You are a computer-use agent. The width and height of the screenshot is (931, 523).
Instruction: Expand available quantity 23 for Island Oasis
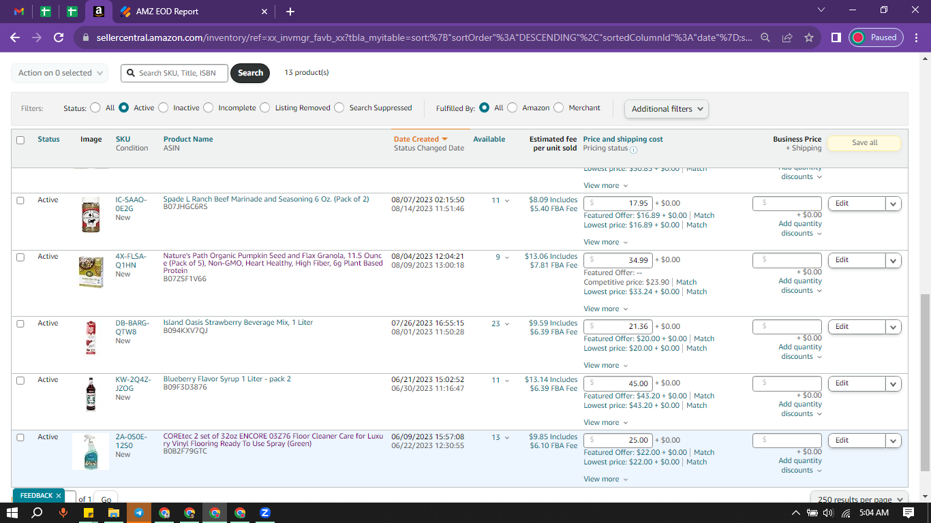click(500, 324)
